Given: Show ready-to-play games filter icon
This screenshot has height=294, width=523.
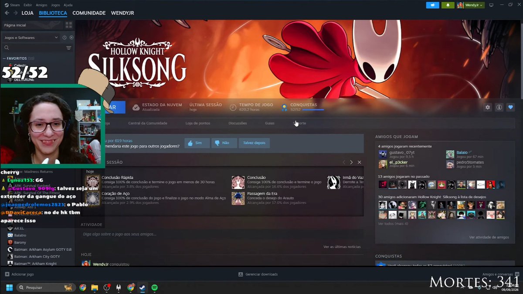Looking at the screenshot, I should click(x=71, y=37).
